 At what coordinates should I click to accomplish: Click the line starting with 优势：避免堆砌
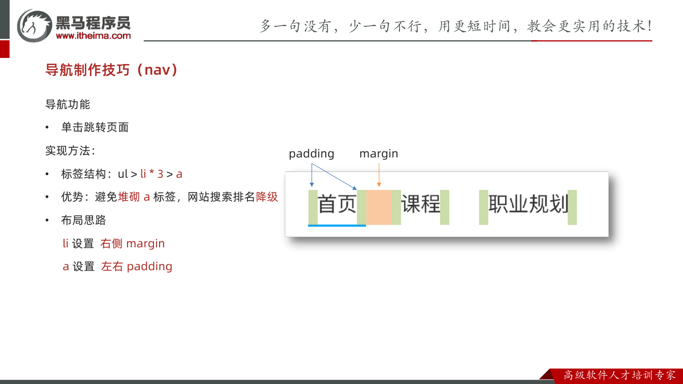[x=170, y=197]
